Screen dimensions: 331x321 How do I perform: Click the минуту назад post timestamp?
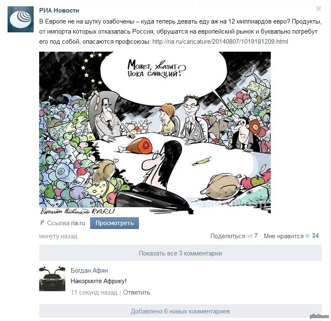[58, 236]
